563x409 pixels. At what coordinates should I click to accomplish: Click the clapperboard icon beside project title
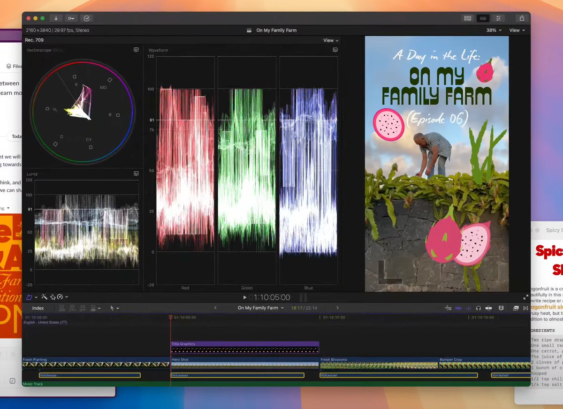coord(249,30)
